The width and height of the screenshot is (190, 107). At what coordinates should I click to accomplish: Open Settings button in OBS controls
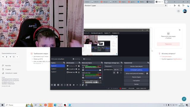tap(136, 81)
